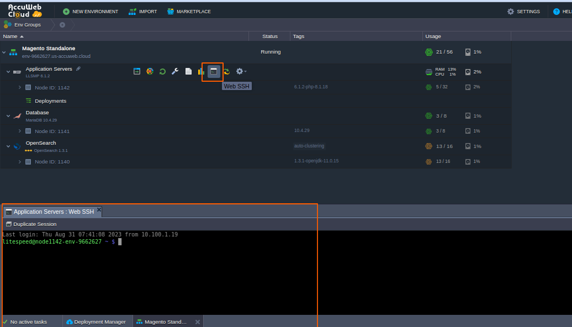Open the gear dropdown for Application Servers
Viewport: 572px width, 327px height.
click(x=241, y=72)
